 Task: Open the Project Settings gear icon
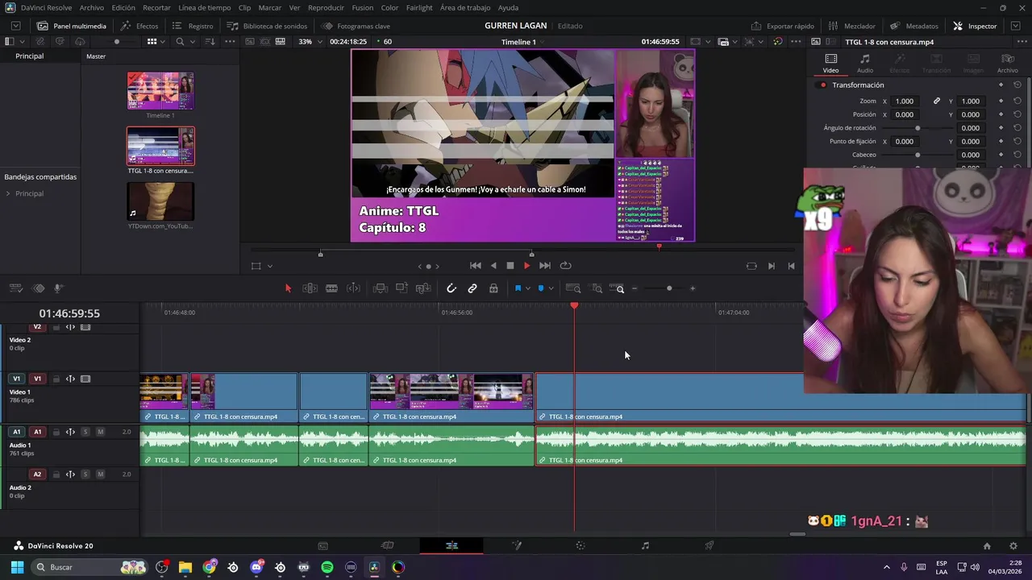(x=1013, y=545)
